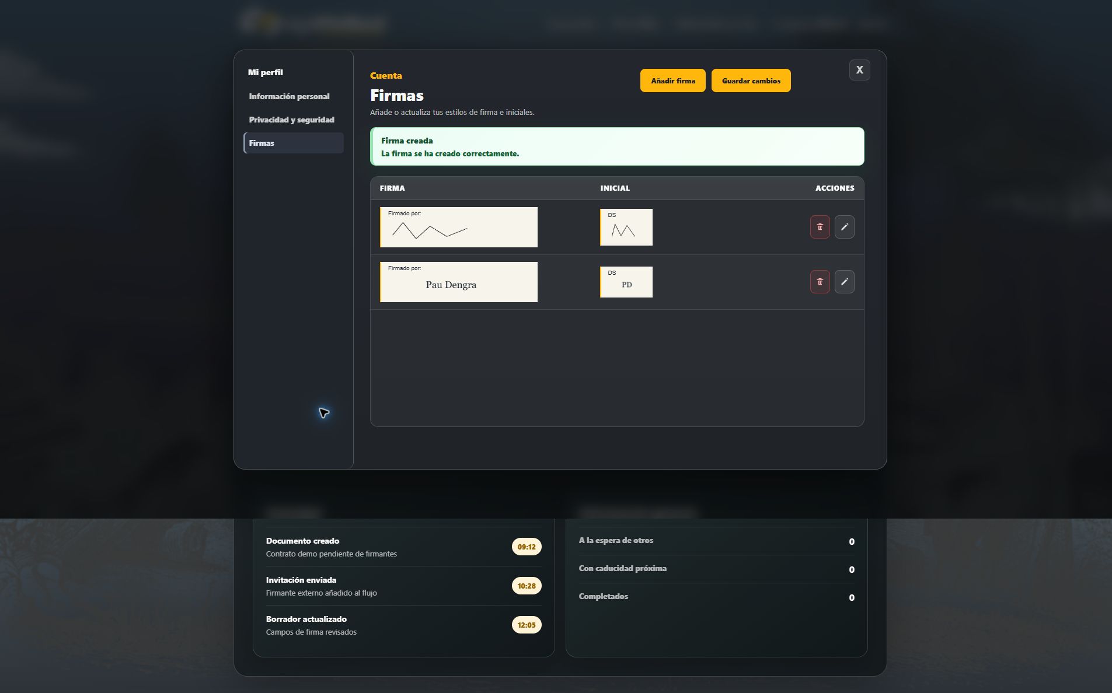Open the Invitación enviada activity entry

[403, 586]
